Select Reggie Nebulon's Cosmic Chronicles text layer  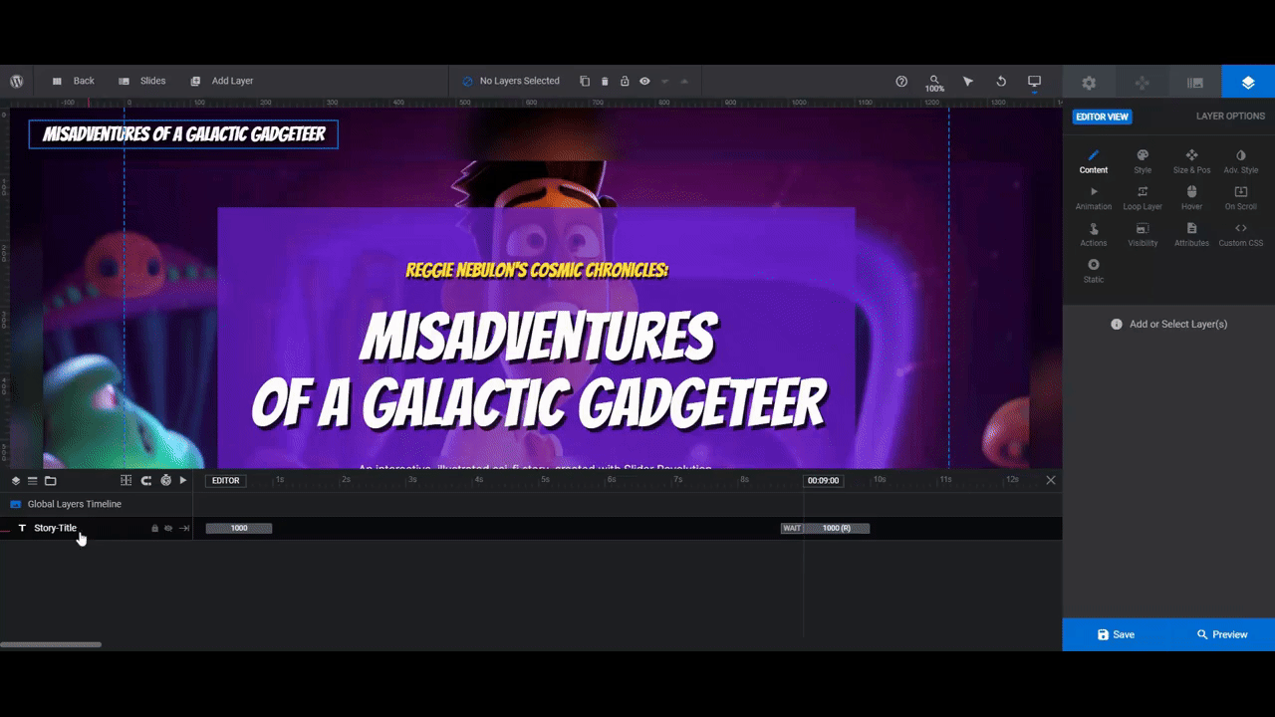point(537,270)
